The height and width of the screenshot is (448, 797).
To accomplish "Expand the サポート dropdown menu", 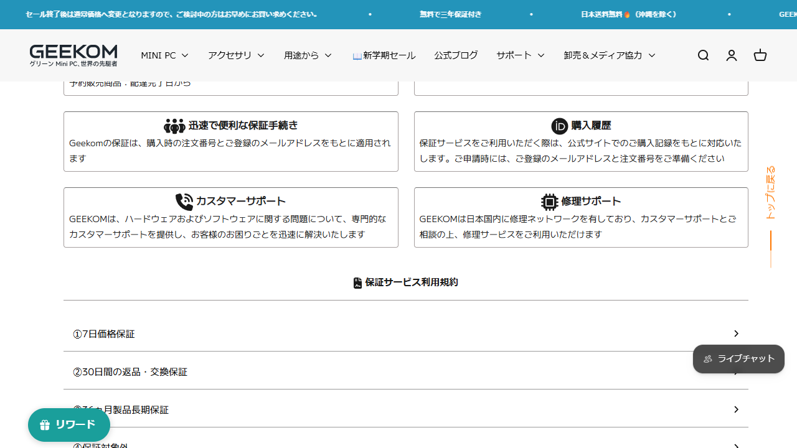I will point(520,55).
